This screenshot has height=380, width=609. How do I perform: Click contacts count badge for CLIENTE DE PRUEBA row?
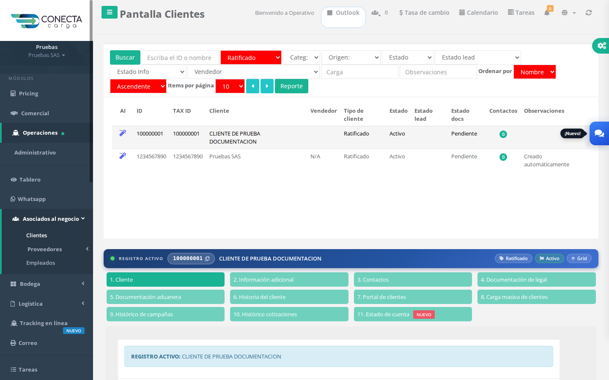[503, 134]
